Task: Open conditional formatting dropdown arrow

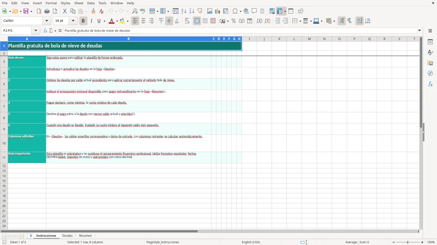Action: (334, 21)
